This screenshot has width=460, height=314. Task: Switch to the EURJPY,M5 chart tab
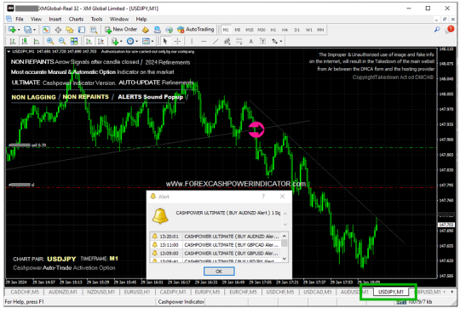207,292
